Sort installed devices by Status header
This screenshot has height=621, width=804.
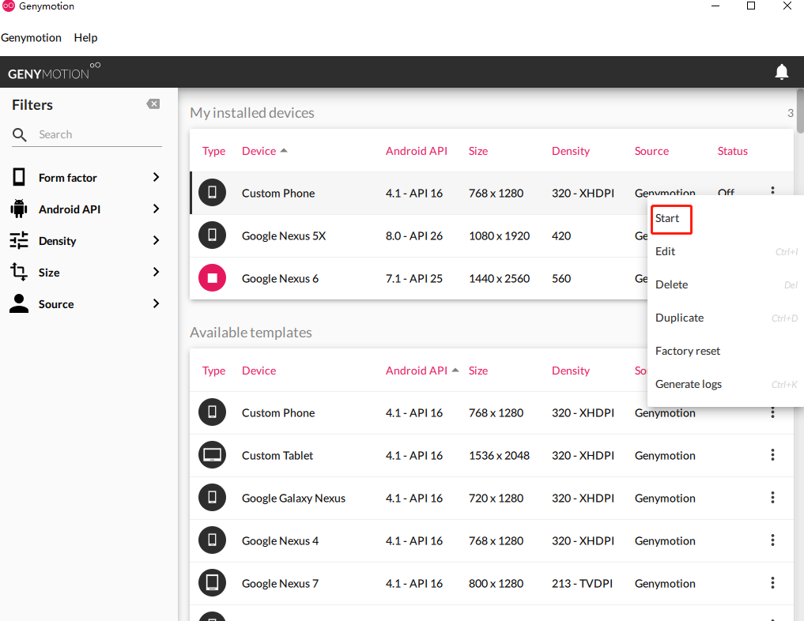pos(732,151)
